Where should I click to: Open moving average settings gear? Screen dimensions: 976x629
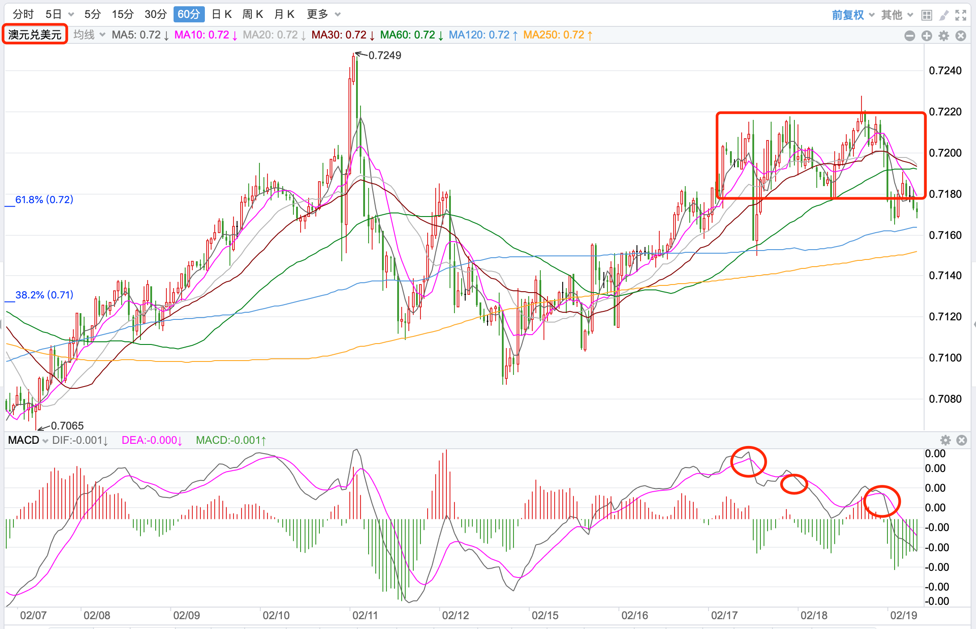tap(944, 36)
